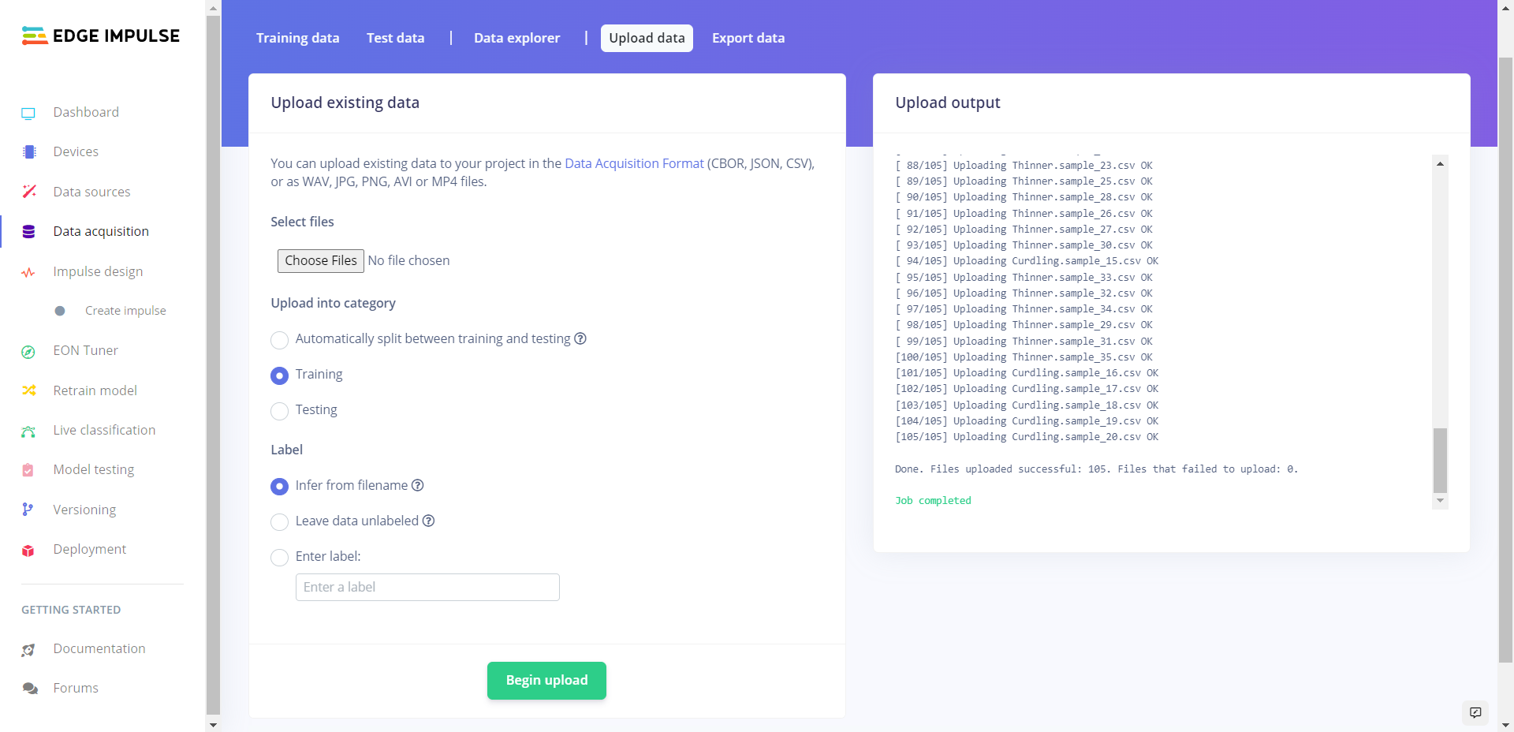Go to the Export data tab

(x=748, y=38)
